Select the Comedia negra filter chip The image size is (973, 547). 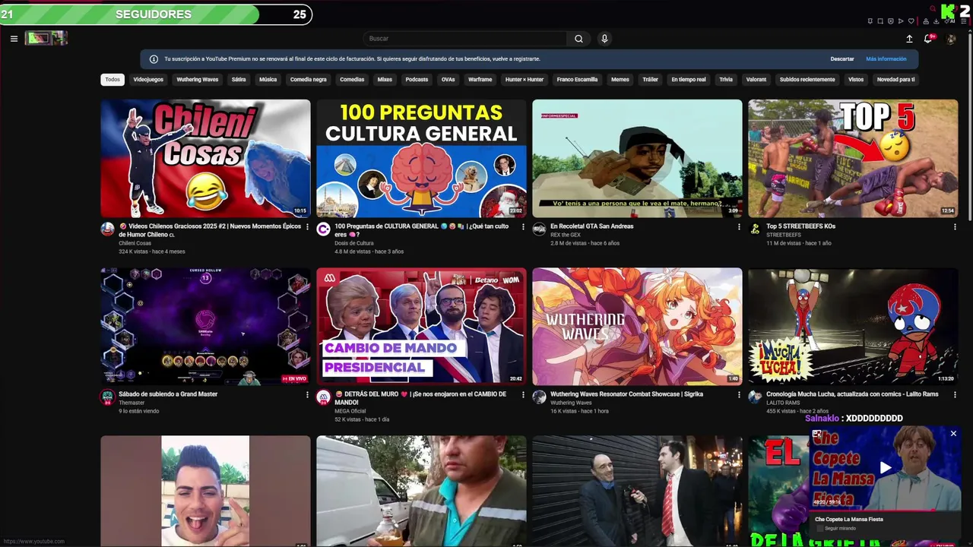[308, 80]
